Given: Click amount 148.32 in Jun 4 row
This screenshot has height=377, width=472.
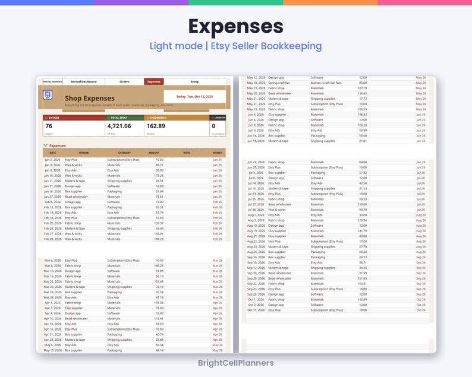Looking at the screenshot, I should click(x=362, y=115).
